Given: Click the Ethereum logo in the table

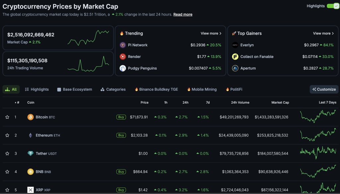Looking at the screenshot, I should point(30,135).
